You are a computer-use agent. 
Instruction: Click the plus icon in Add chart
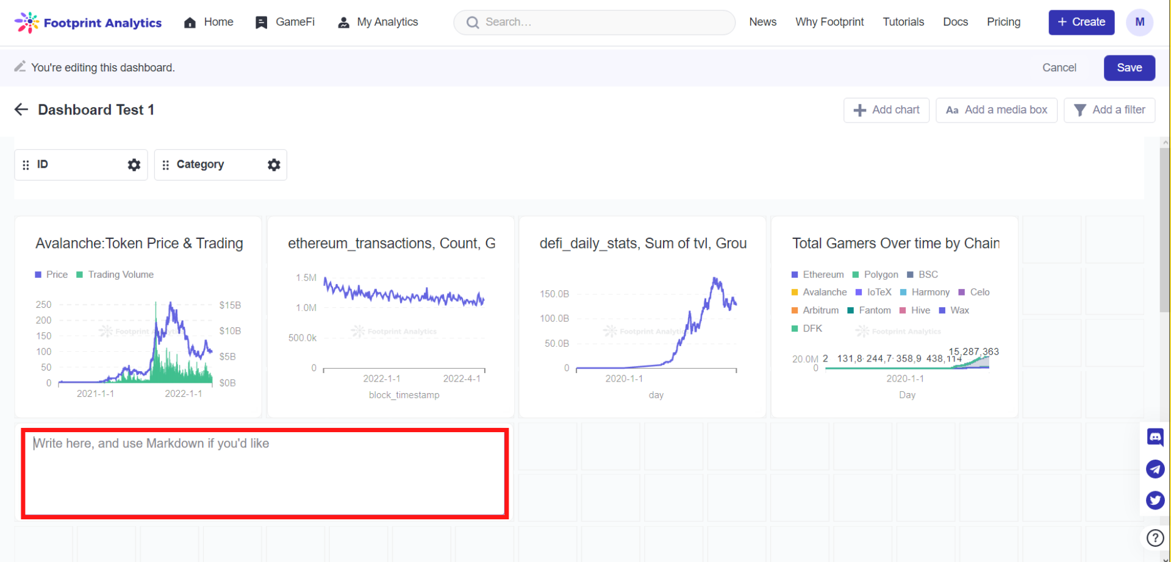859,110
